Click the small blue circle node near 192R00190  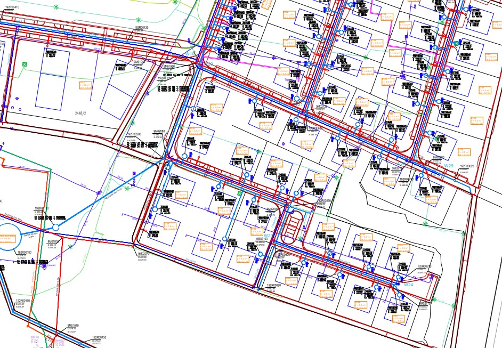click(x=55, y=228)
